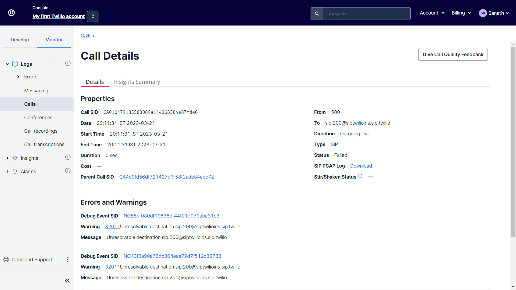Go back to Calls breadcrumb
Viewport: 516px width, 290px height.
[86, 36]
